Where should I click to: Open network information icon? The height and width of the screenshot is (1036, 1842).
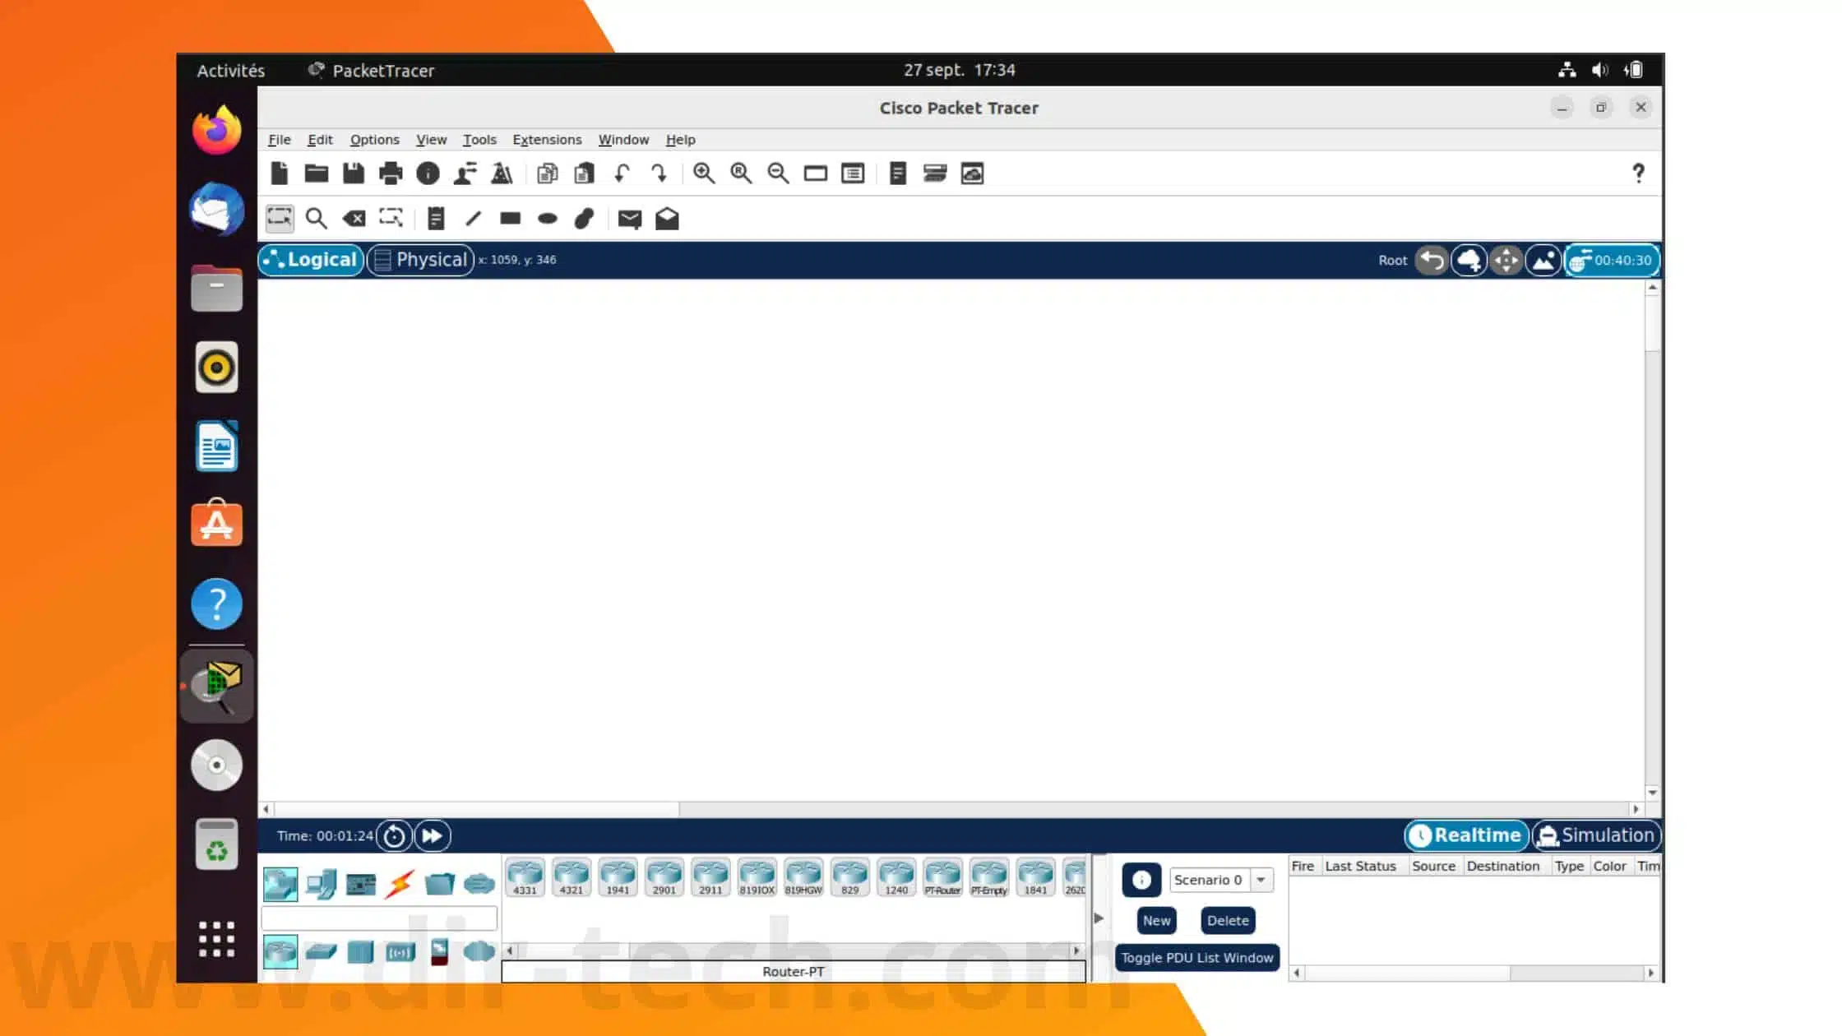(x=428, y=173)
